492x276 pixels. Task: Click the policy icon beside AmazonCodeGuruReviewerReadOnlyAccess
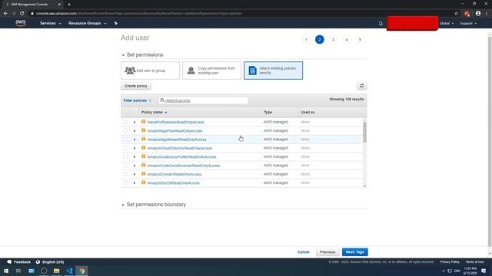(144, 166)
